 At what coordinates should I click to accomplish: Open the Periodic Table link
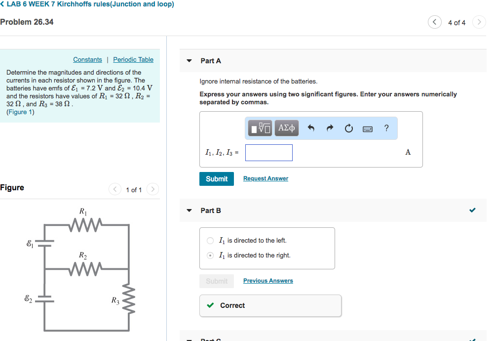[133, 60]
